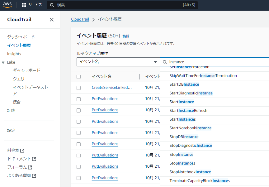This screenshot has height=187, width=269.
Task: Open クエリ under Lake
Action: pos(19,79)
